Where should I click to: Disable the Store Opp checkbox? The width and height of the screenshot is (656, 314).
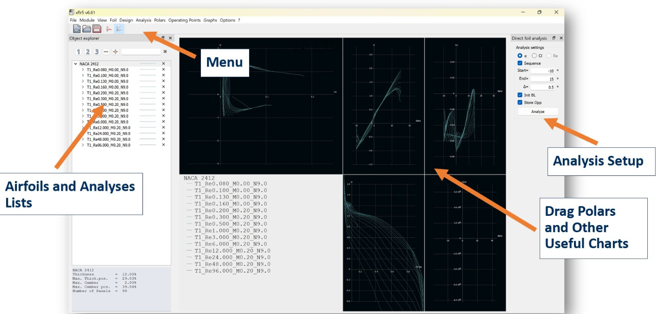tap(520, 103)
